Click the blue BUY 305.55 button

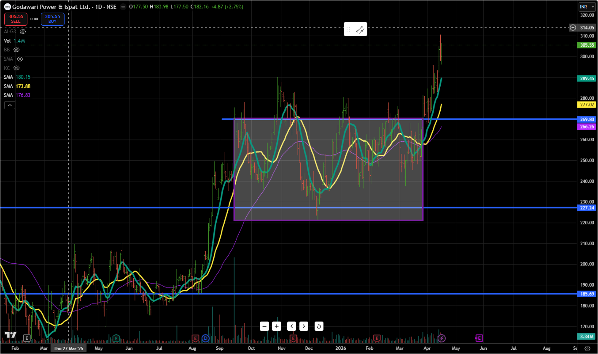click(53, 19)
